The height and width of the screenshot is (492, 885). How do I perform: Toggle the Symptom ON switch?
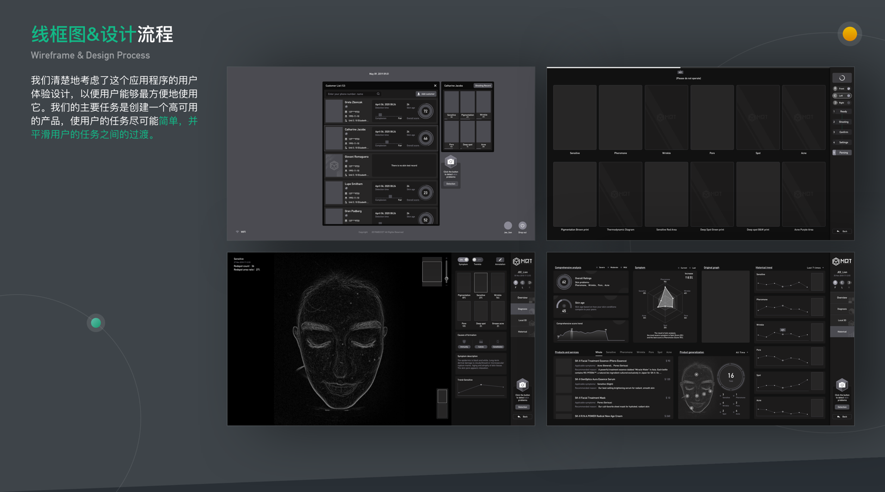click(463, 260)
